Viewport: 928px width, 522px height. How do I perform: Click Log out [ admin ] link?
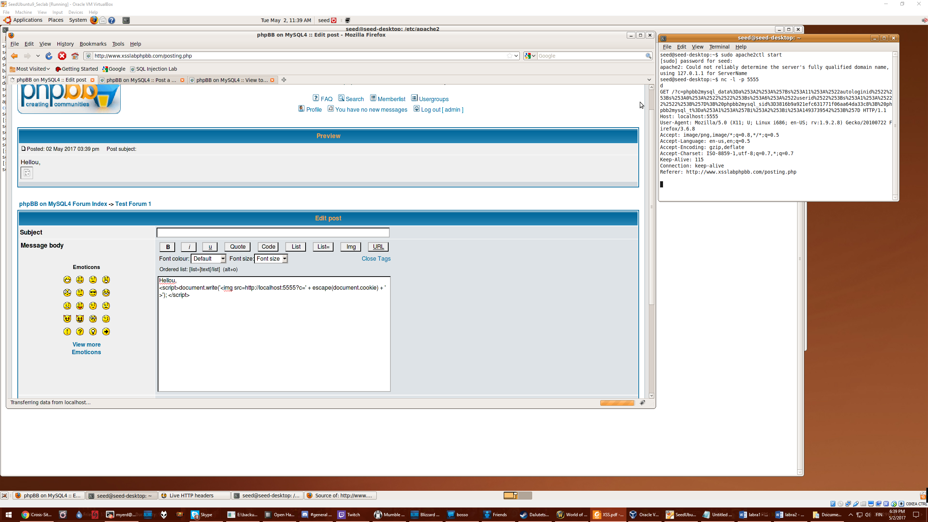442,110
